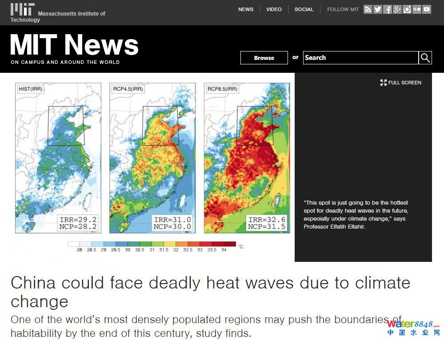Click the Flickr icon
This screenshot has width=444, height=340.
[417, 9]
